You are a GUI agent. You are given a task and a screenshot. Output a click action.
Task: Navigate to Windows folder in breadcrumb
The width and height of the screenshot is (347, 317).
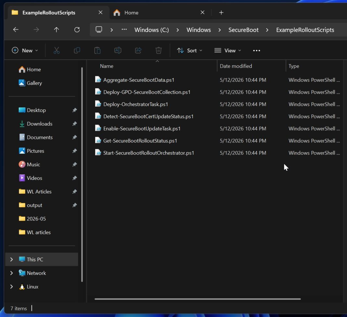[199, 30]
